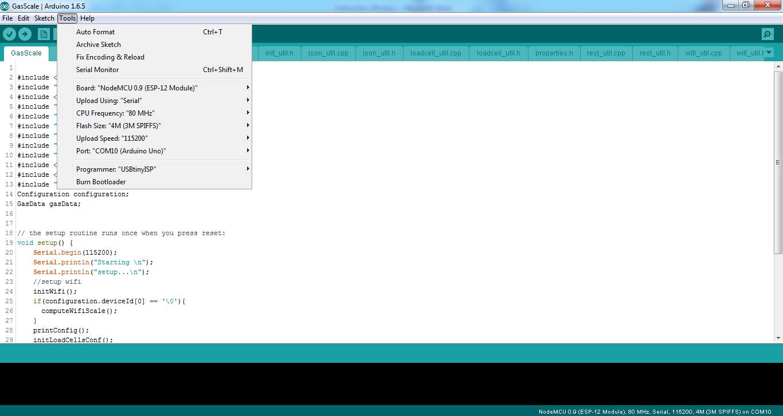Viewport: 783px width, 416px height.
Task: Open the Help menu
Action: click(x=87, y=18)
